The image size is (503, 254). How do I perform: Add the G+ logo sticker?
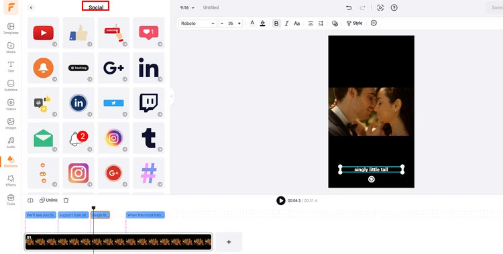point(113,68)
